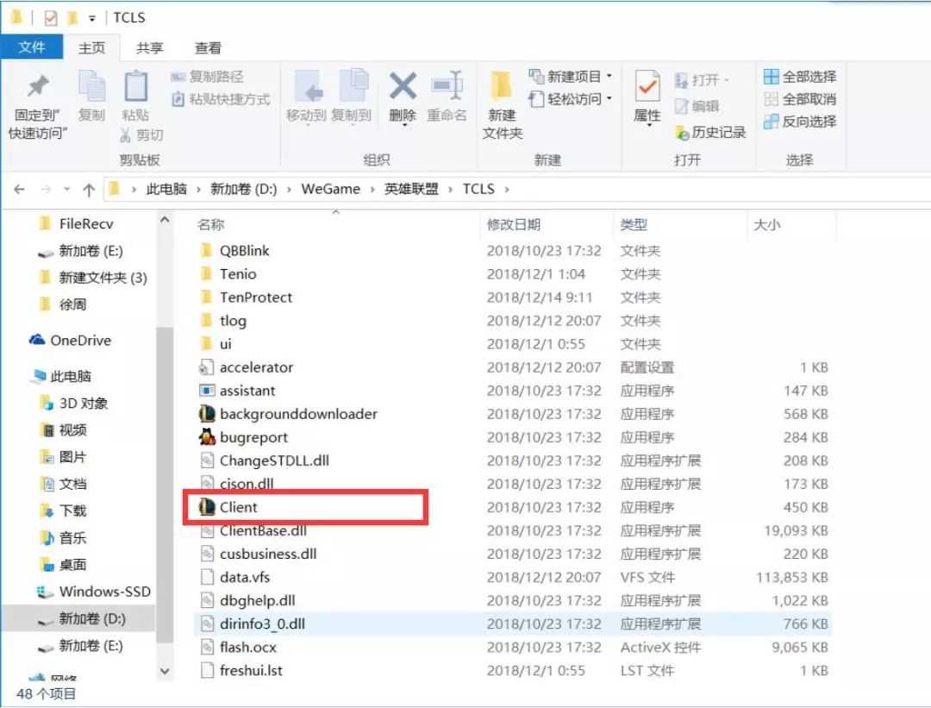Click 此电脑 in the address bar
This screenshot has width=931, height=708.
[x=166, y=189]
